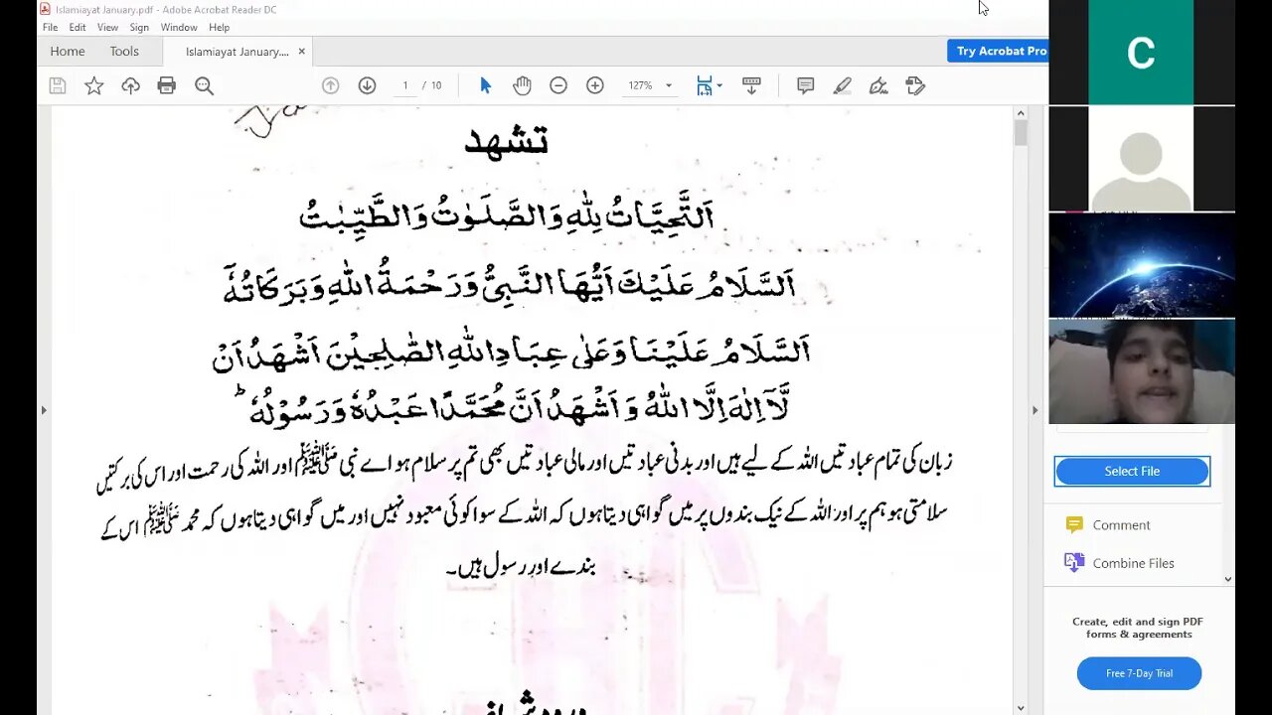Click the Adobe PDF icon in the title bar

coord(46,9)
